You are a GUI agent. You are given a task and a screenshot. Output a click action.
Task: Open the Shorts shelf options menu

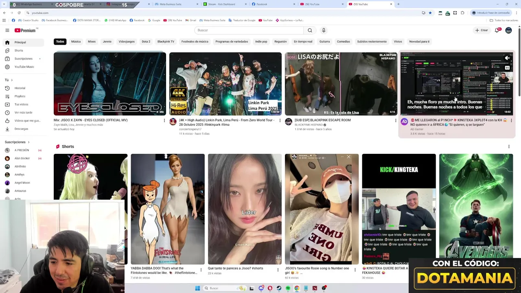point(509,146)
